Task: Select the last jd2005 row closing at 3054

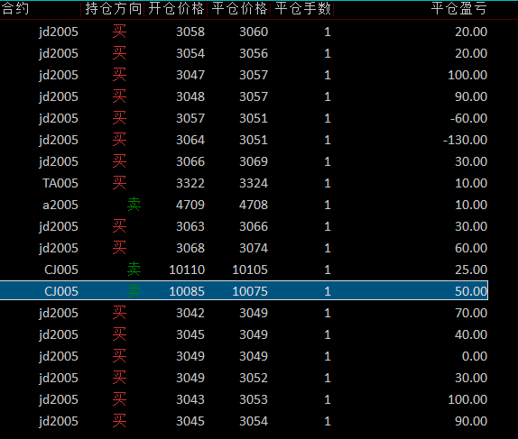Action: click(245, 421)
